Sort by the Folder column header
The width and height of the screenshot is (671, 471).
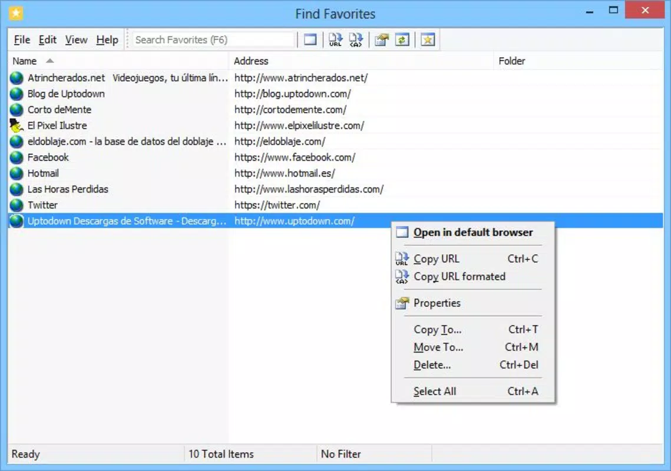[x=578, y=61]
